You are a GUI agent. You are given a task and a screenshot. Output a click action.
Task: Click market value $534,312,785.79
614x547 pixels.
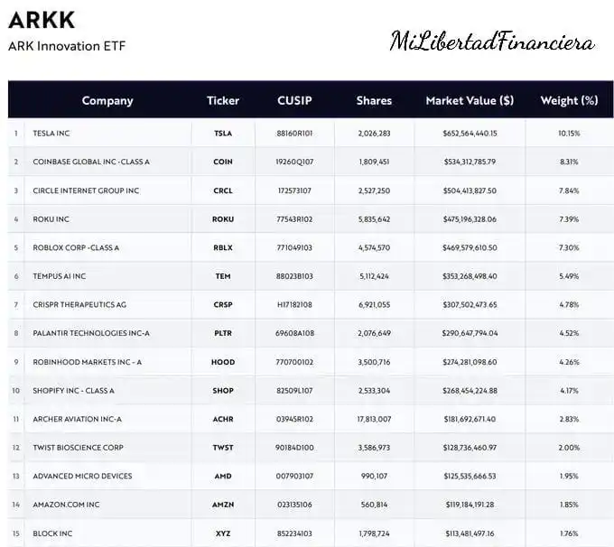470,162
